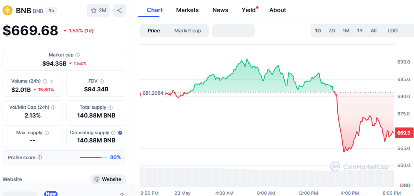This screenshot has width=414, height=196.
Task: Add BNB to watchlist with star button
Action: [x=98, y=10]
